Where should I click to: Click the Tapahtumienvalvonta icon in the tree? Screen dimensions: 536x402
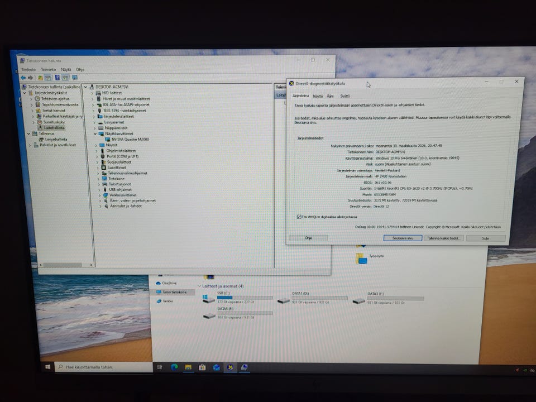(x=38, y=104)
